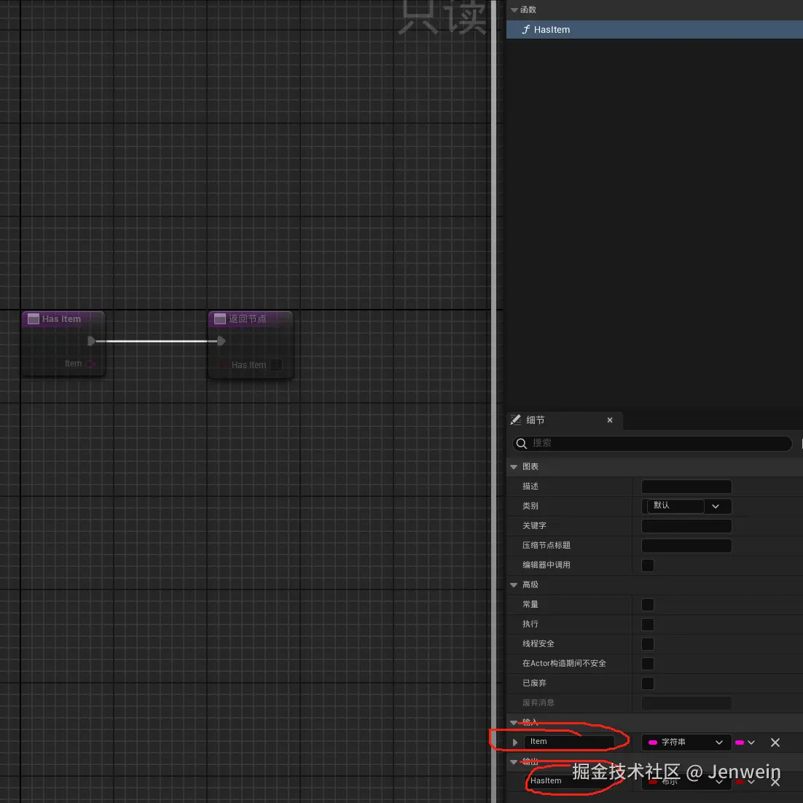Open the 字符串 type dropdown for Item
Viewport: 803px width, 803px height.
click(x=686, y=742)
